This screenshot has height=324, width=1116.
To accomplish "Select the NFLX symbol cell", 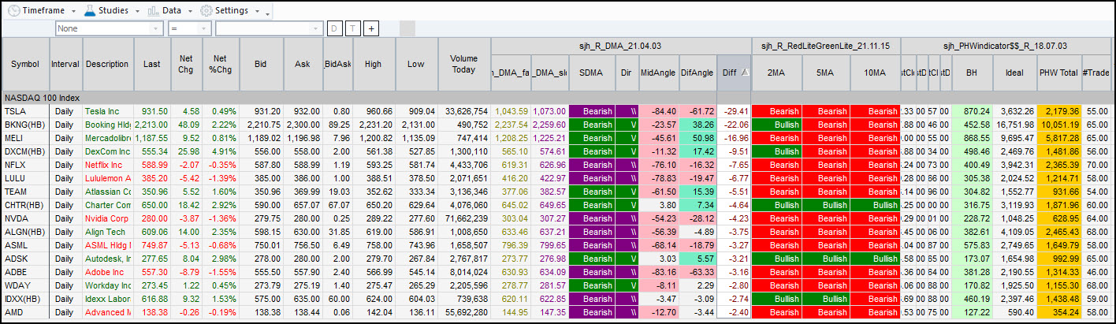I will coord(25,164).
